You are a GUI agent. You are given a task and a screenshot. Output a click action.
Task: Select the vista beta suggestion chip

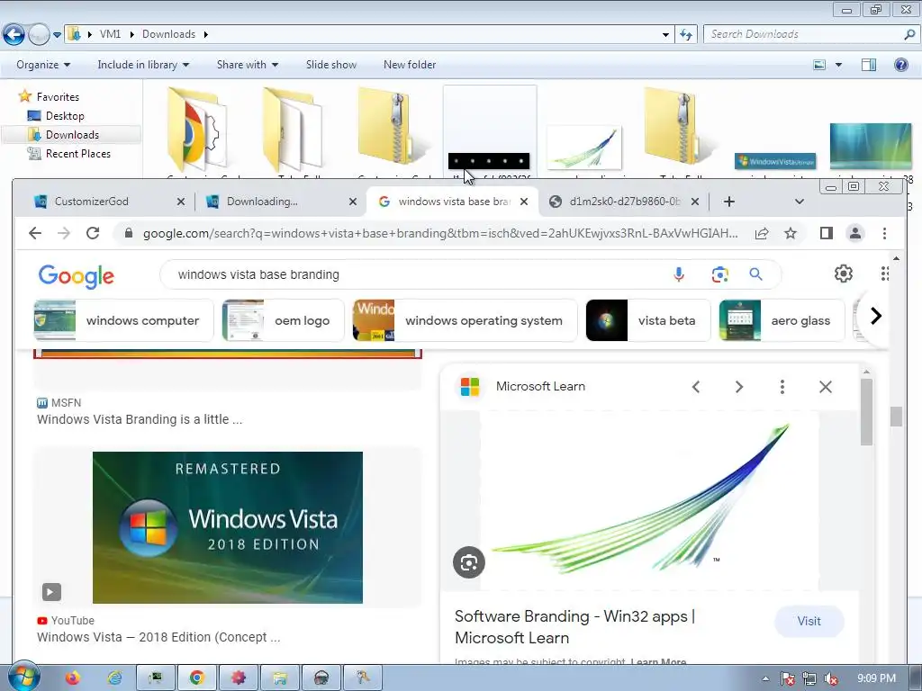pos(648,320)
